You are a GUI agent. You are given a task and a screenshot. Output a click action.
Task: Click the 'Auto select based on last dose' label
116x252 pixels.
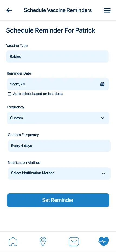click(38, 94)
